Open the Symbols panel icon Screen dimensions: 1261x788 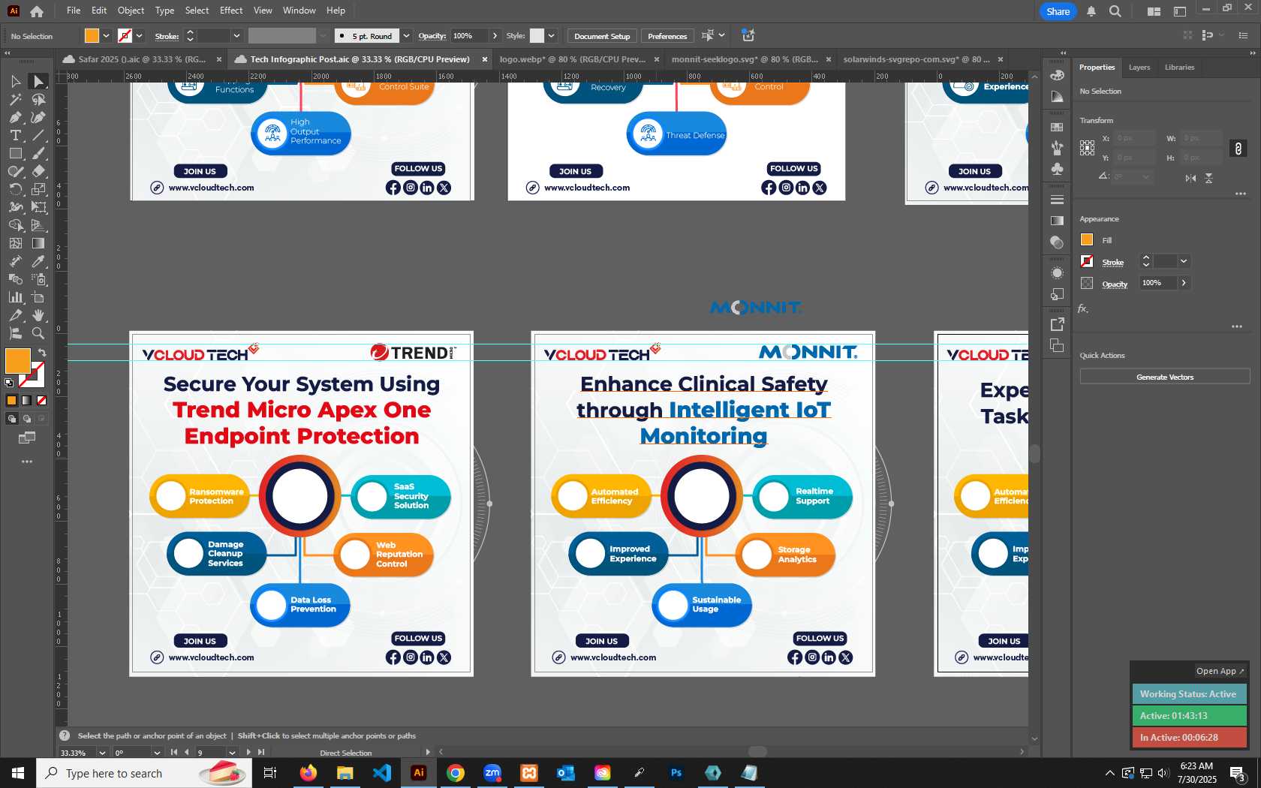pos(1057,169)
